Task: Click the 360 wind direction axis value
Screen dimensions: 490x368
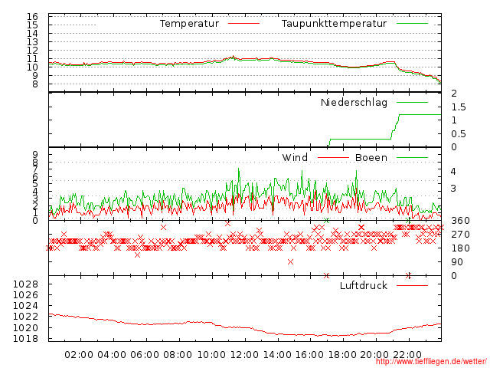Action: coord(460,221)
